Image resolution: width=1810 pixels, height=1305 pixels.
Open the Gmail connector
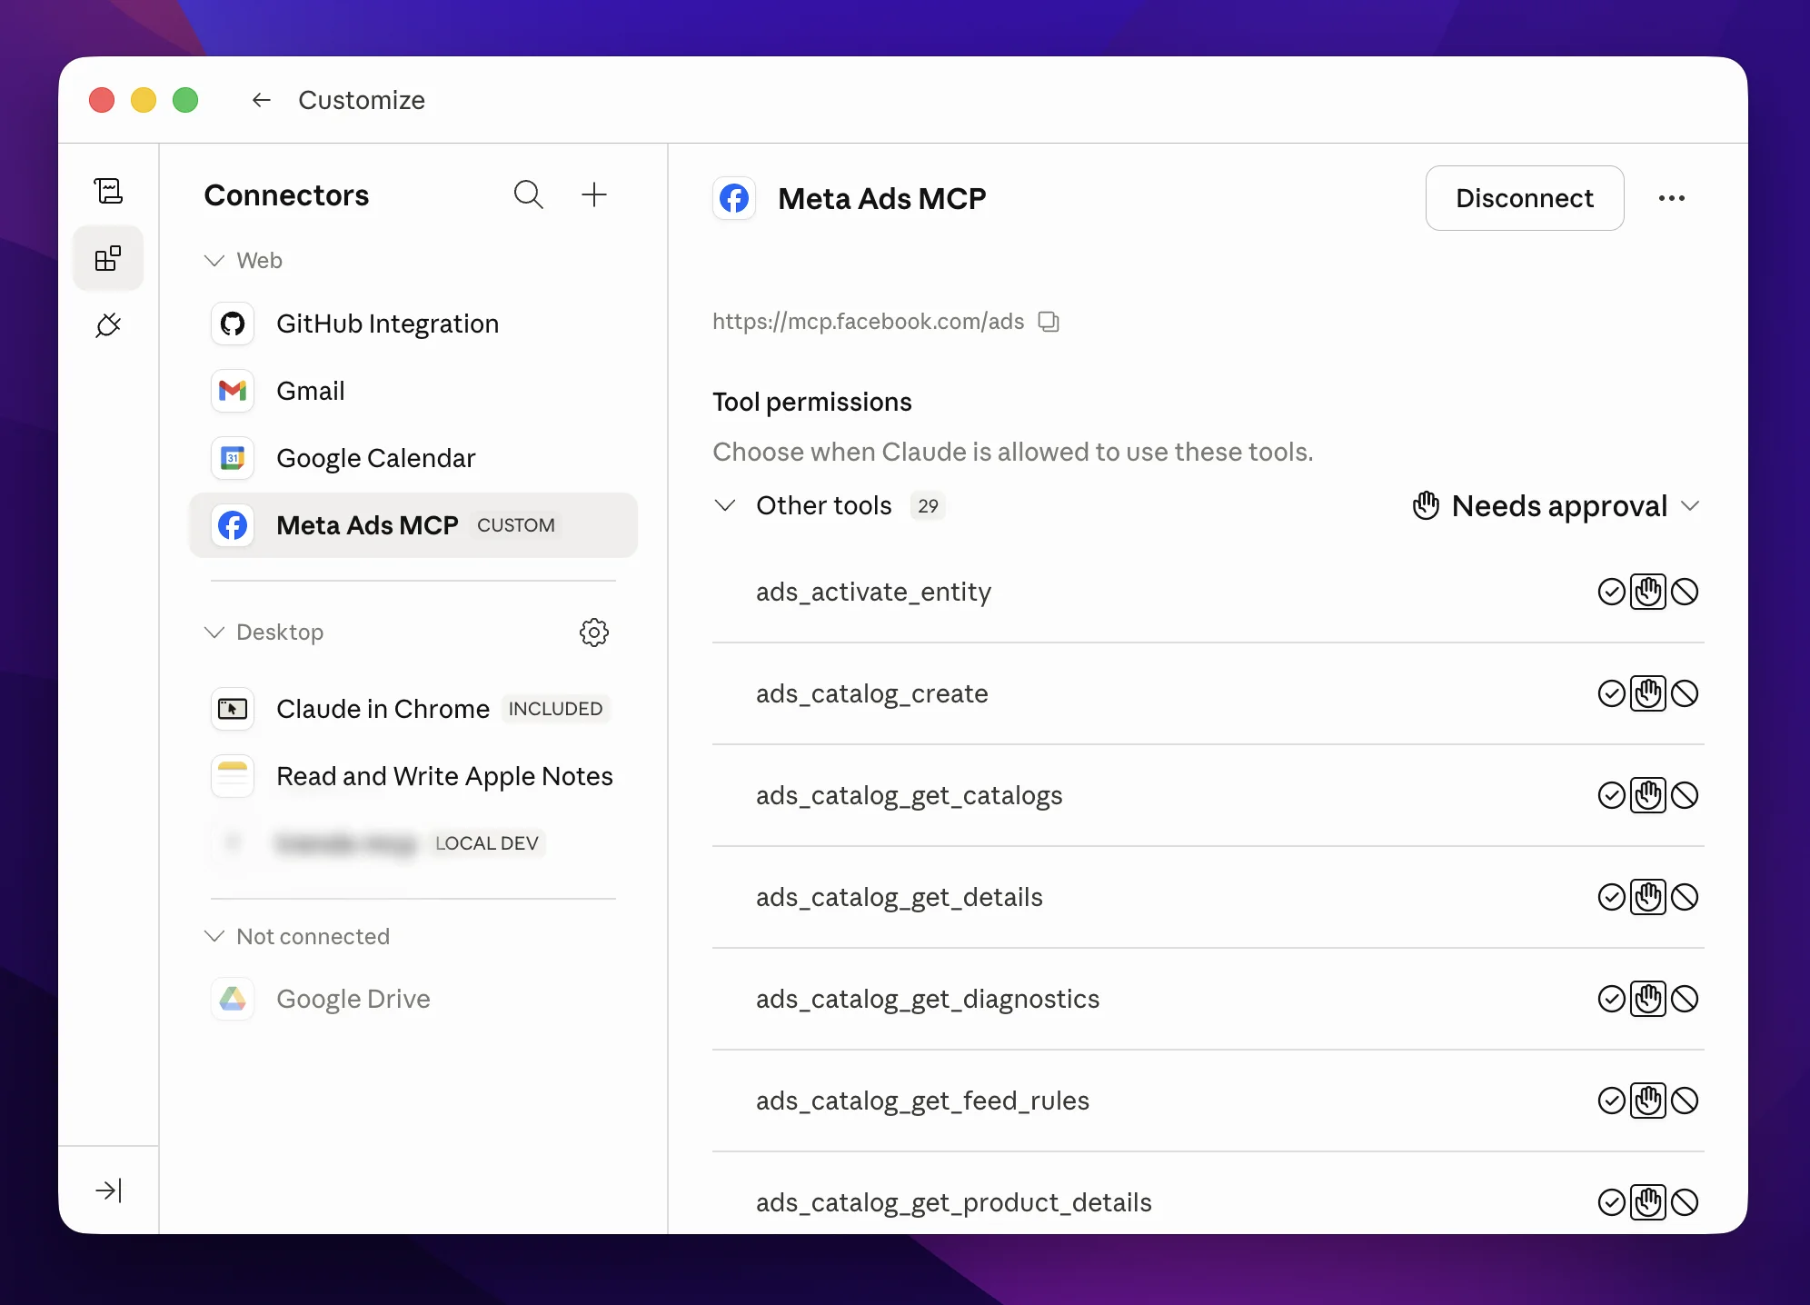click(413, 391)
